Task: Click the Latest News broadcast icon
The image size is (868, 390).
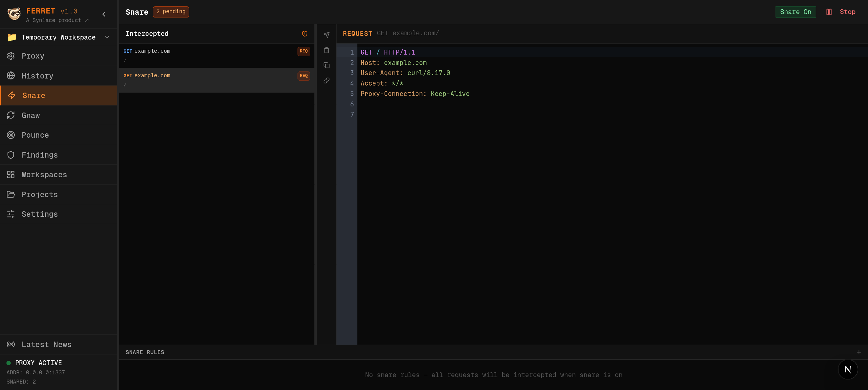Action: (x=11, y=344)
